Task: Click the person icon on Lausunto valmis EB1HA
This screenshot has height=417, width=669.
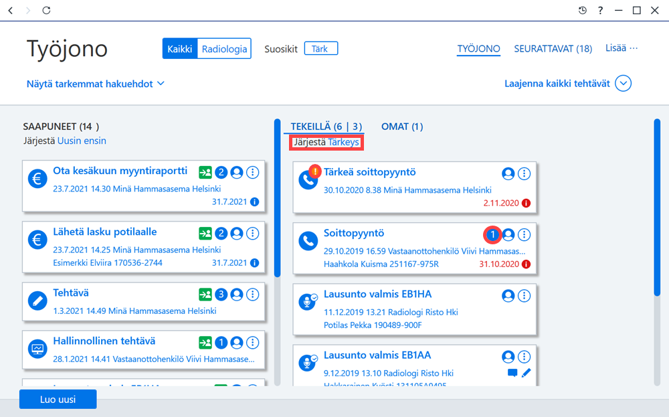Action: coord(508,296)
